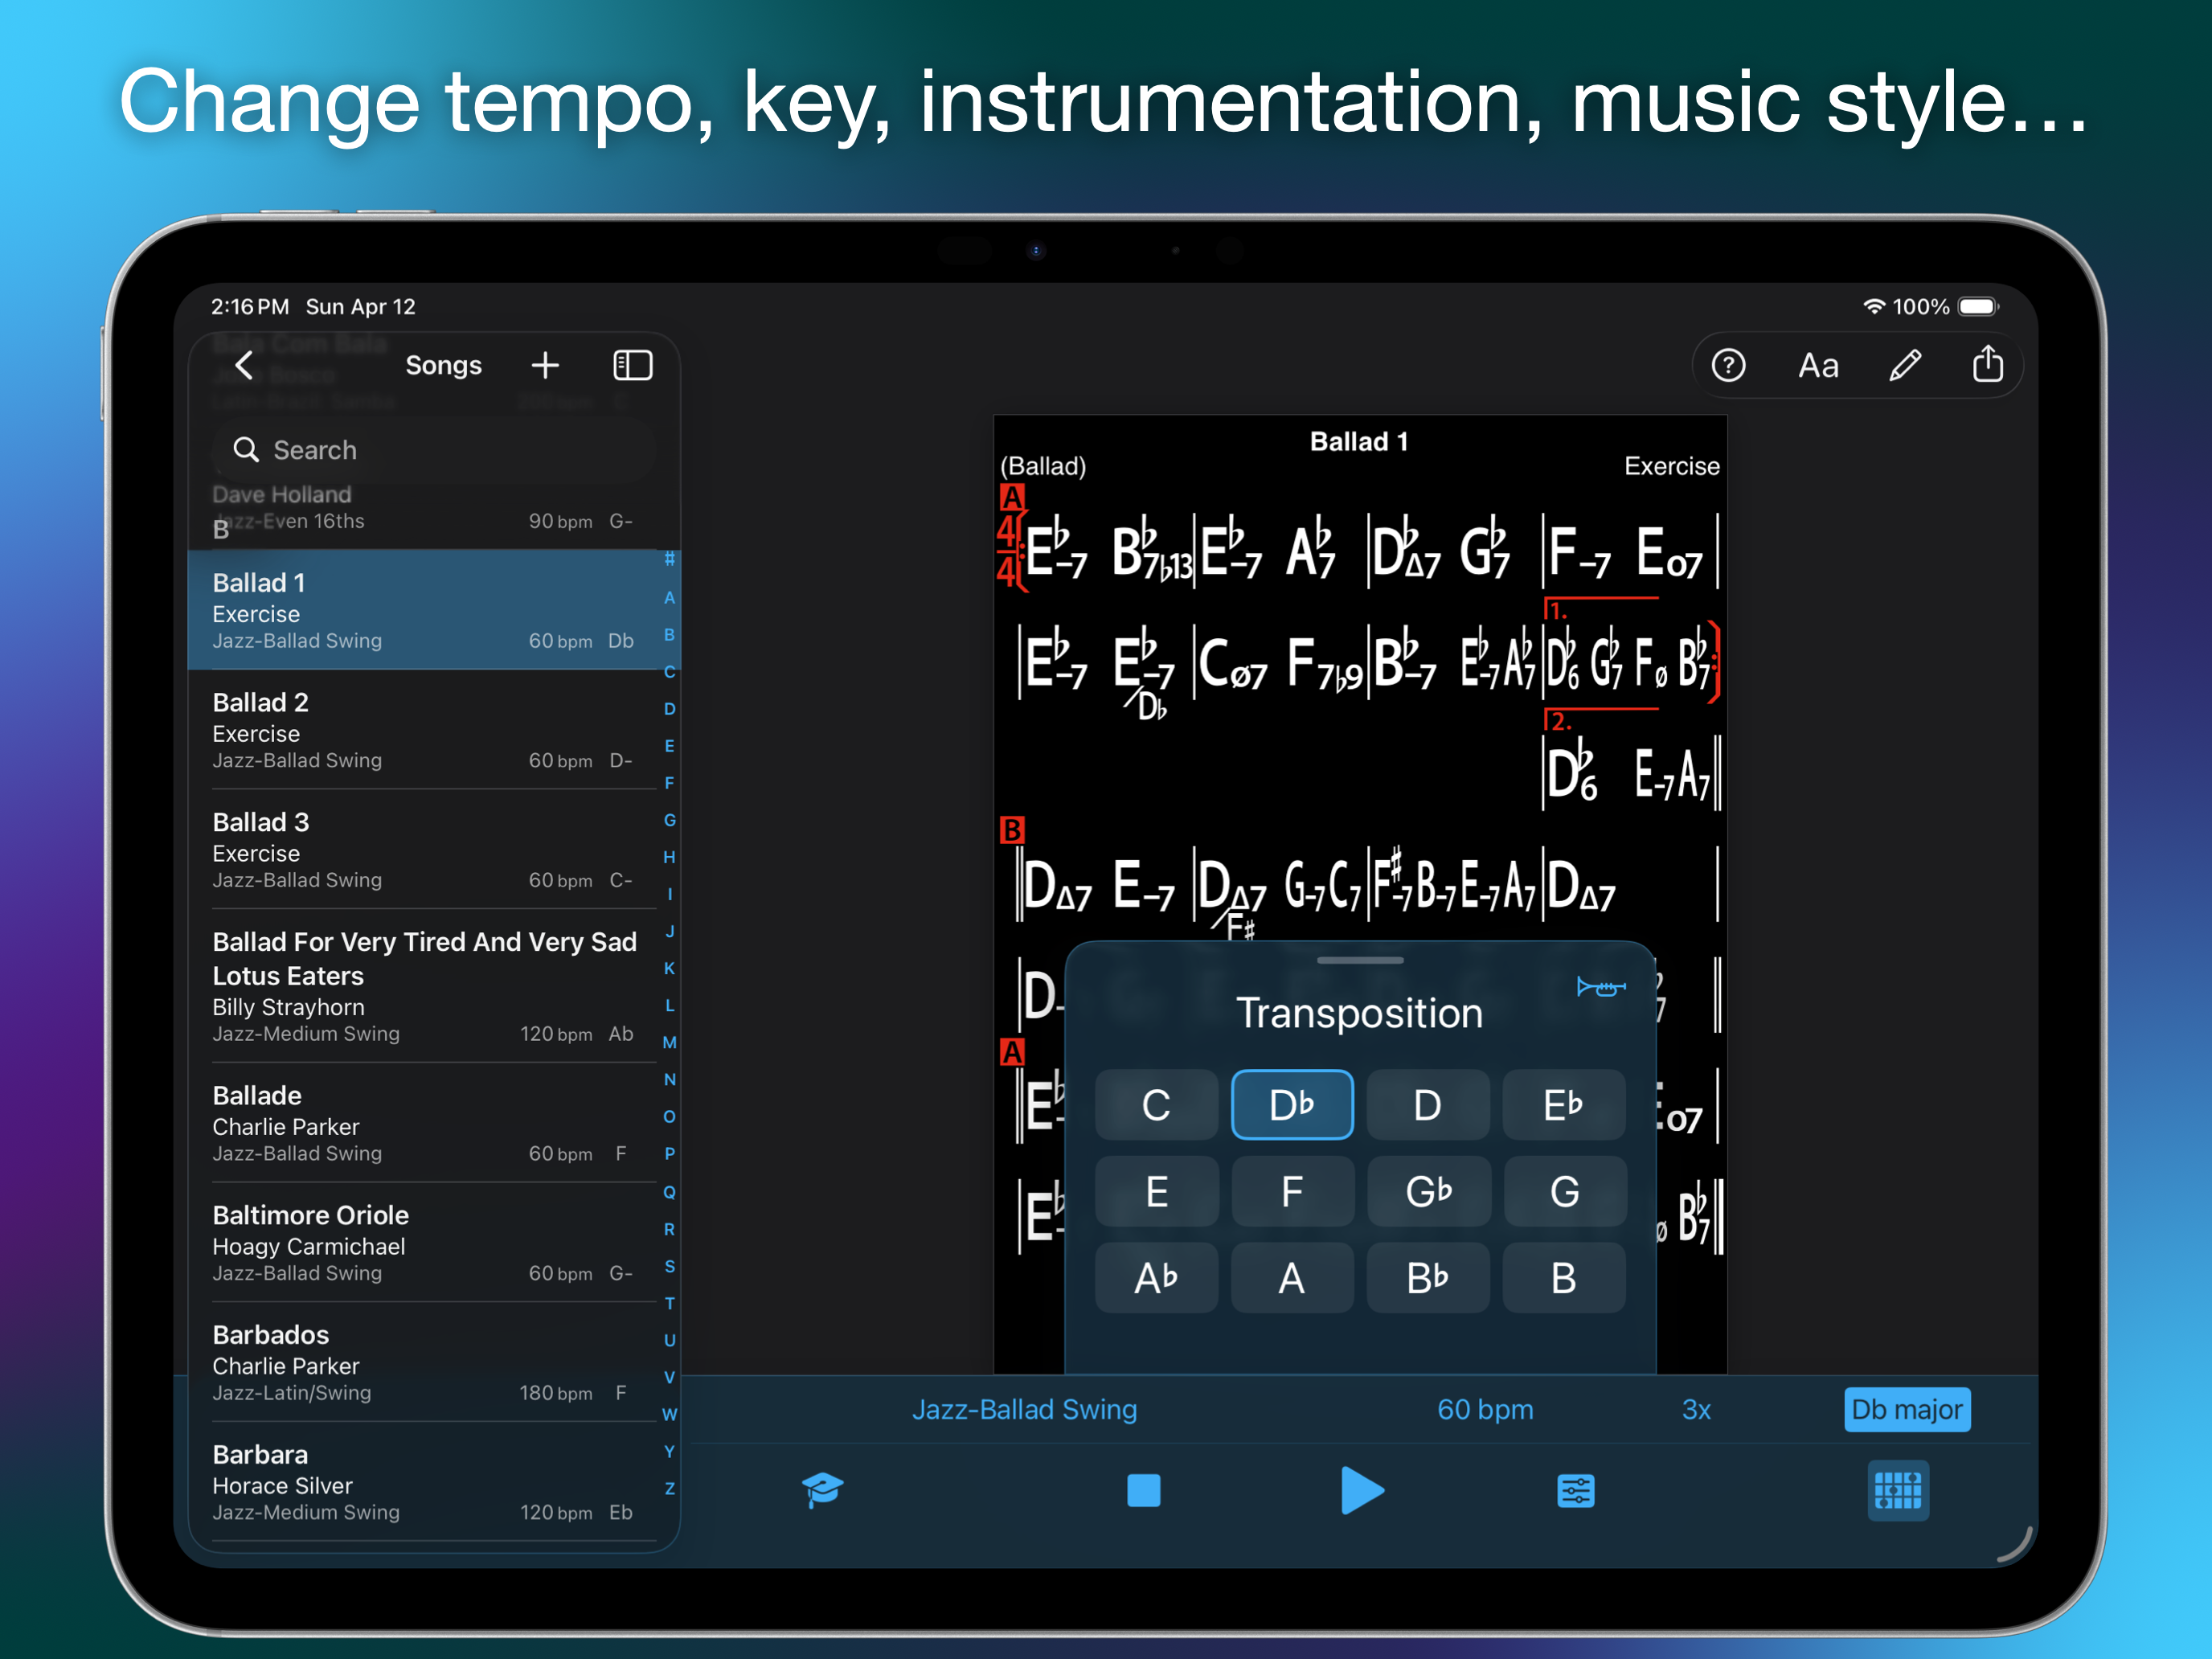Open the graduation cap practice icon

coord(822,1490)
